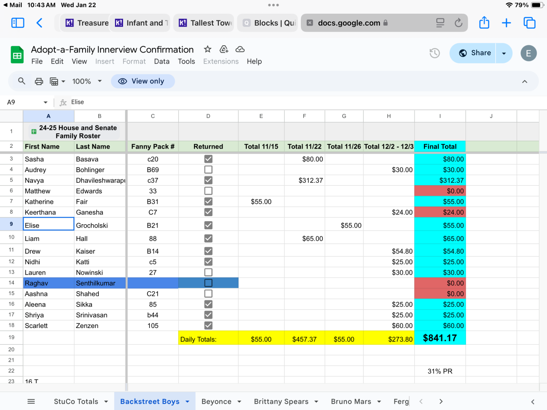This screenshot has width=547, height=410.
Task: Click the print icon
Action: (39, 81)
